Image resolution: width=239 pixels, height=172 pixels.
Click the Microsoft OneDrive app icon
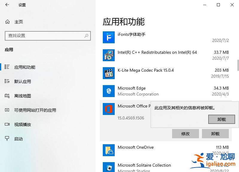coord(108,150)
